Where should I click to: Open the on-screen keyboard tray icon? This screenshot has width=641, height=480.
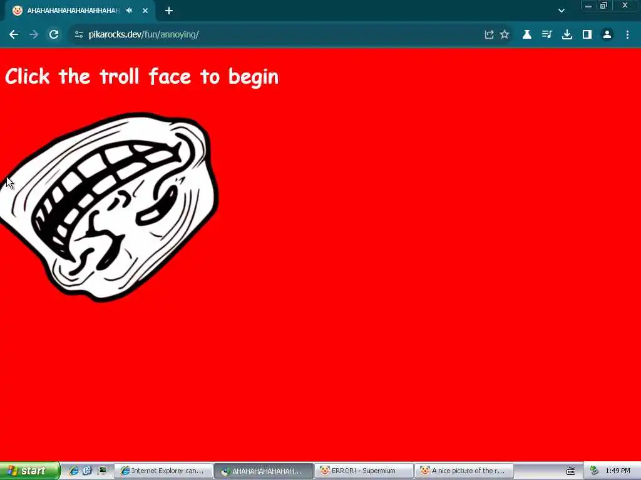click(571, 471)
